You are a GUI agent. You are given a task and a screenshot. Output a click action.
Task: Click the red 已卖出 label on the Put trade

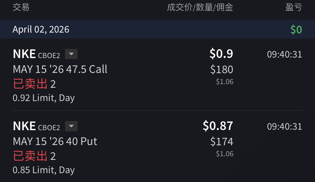[30, 156]
